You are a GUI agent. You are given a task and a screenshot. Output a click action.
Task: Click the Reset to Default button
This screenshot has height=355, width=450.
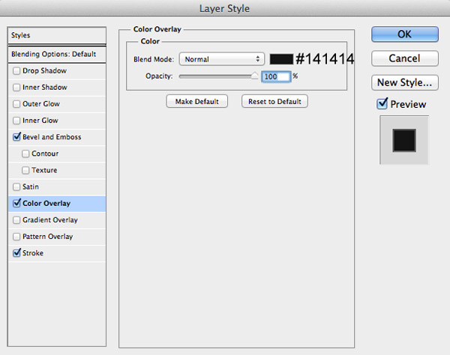(274, 101)
